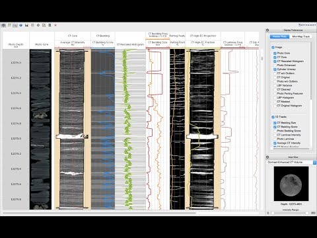This screenshot has width=317, height=238.
Task: Click the Intensity Range left slider handle
Action: 273,213
